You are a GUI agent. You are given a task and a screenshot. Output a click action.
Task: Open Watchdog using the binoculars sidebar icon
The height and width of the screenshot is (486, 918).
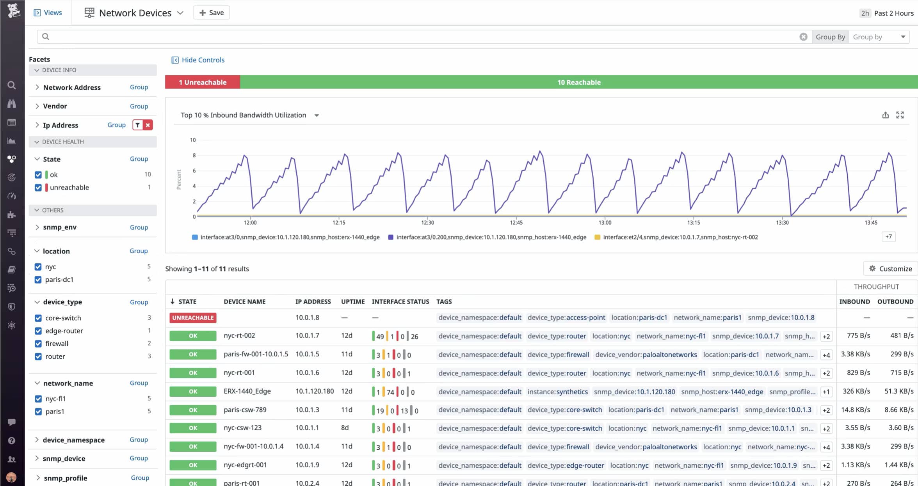(x=12, y=103)
